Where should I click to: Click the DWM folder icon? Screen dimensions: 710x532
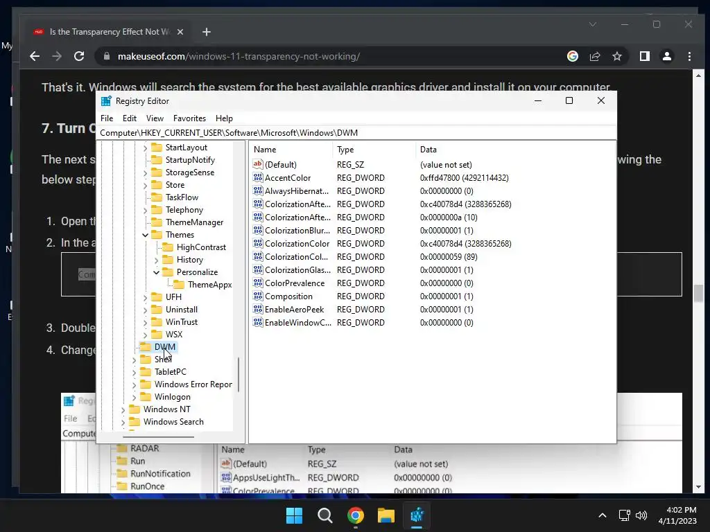(146, 347)
